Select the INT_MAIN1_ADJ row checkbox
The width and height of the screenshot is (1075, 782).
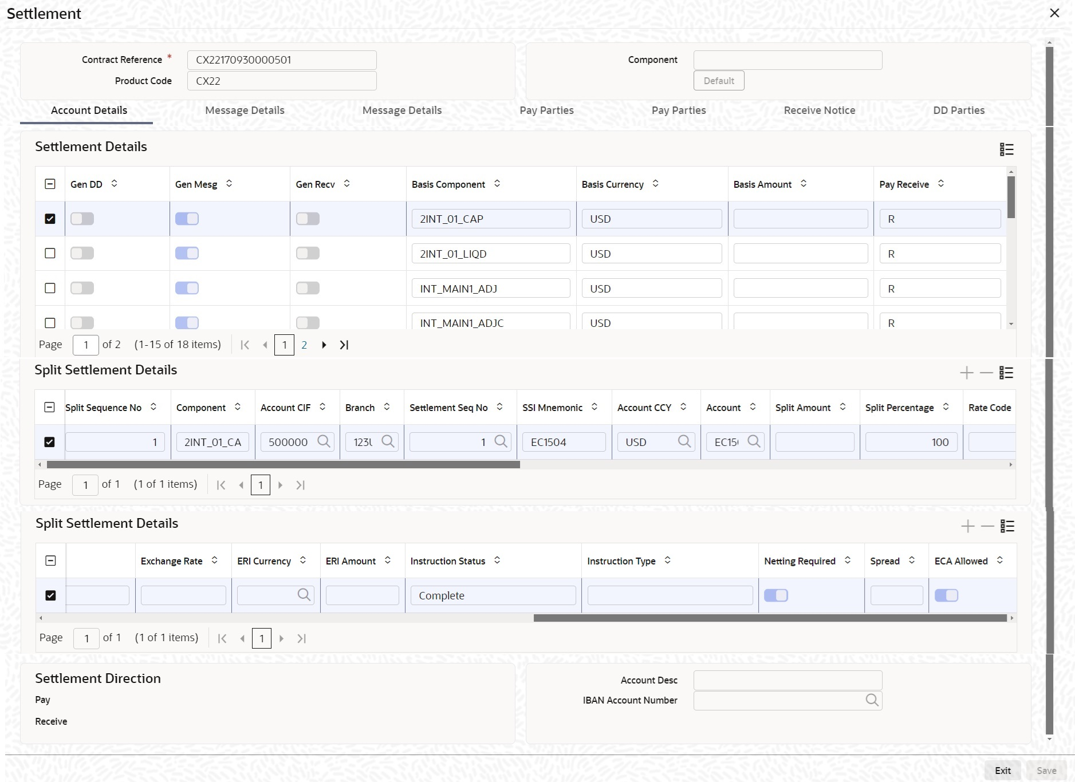pyautogui.click(x=50, y=288)
